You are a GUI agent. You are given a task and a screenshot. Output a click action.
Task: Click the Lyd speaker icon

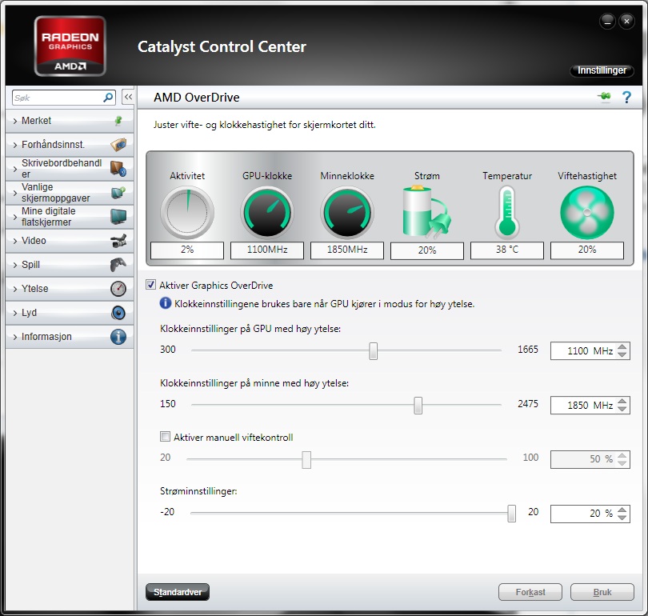118,312
